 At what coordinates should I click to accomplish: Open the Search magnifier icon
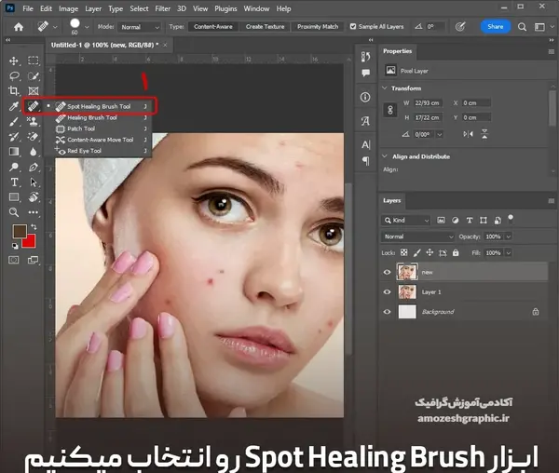click(522, 27)
